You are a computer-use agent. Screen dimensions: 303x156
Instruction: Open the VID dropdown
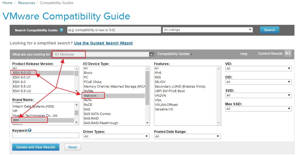pos(258,68)
